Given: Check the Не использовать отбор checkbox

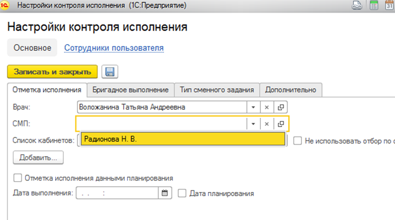Looking at the screenshot, I should pyautogui.click(x=298, y=140).
